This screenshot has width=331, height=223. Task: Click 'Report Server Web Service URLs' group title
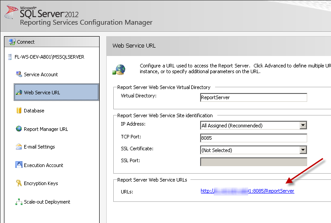152,180
